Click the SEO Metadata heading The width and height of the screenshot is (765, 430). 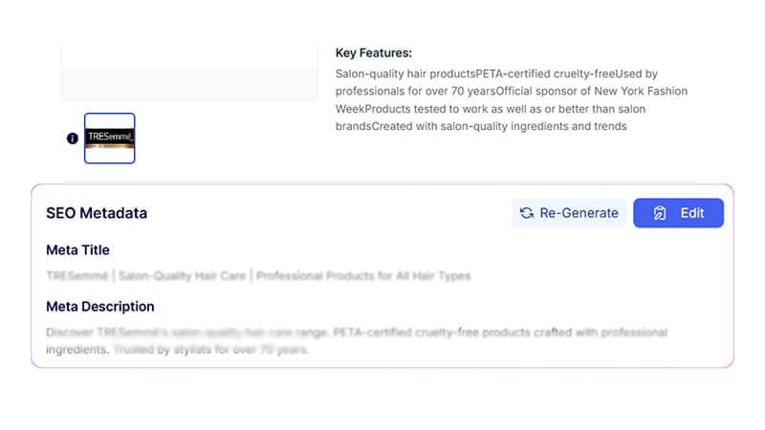(97, 213)
